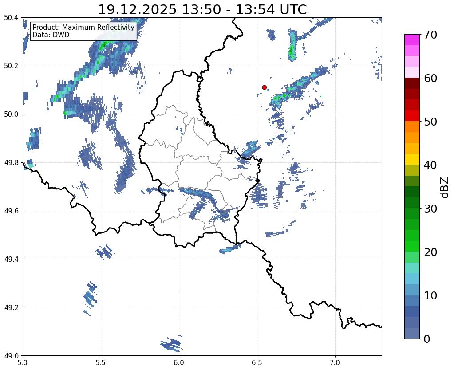Click the colorbar tick label 20
The image size is (454, 370).
pos(430,252)
